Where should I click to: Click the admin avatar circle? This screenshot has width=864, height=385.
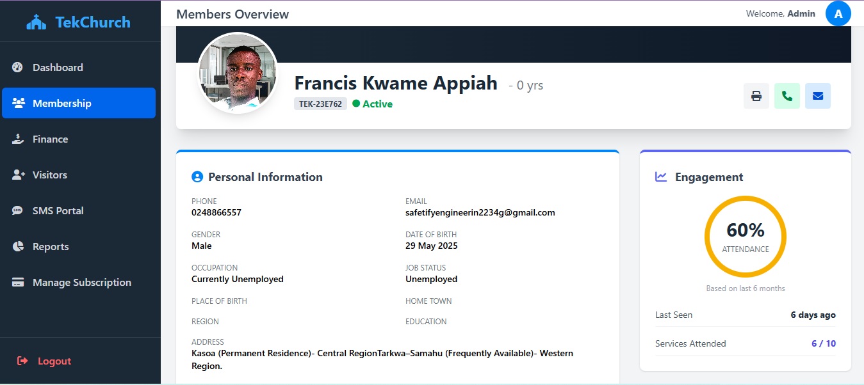click(x=838, y=13)
